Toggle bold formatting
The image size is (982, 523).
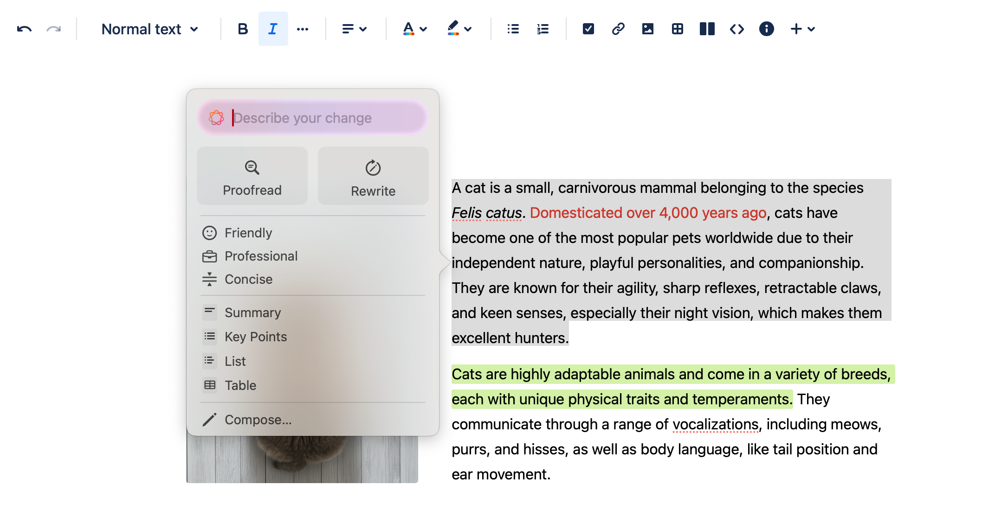(242, 29)
